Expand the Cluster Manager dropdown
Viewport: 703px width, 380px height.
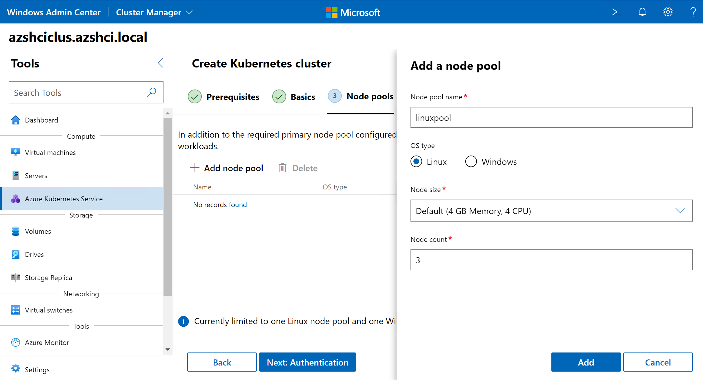click(155, 12)
